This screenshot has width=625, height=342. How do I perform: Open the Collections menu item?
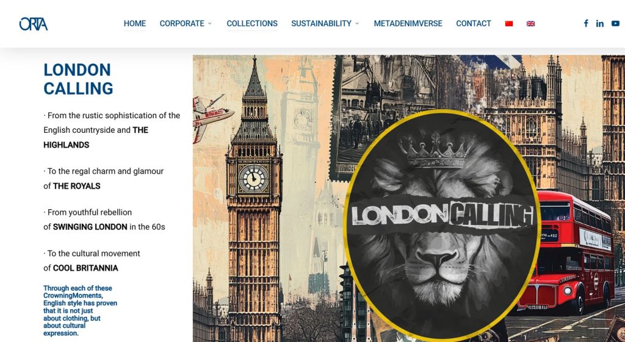point(252,24)
